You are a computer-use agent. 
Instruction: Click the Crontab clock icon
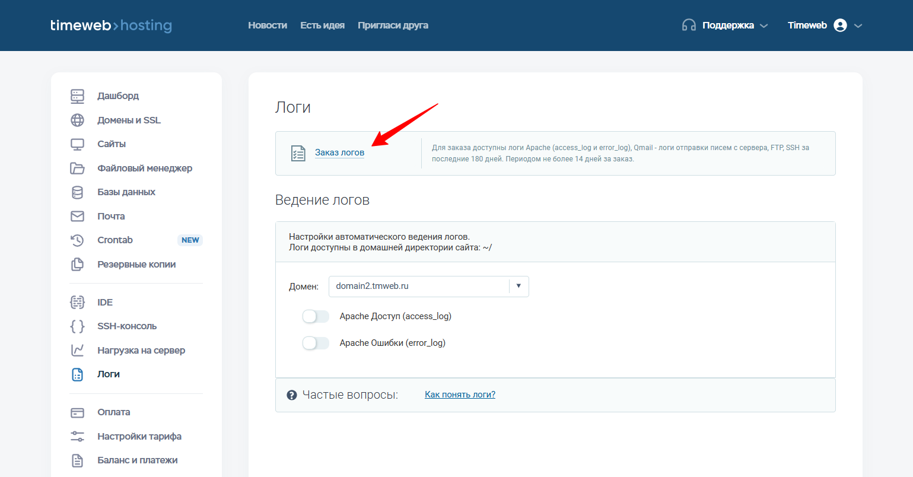click(x=78, y=240)
